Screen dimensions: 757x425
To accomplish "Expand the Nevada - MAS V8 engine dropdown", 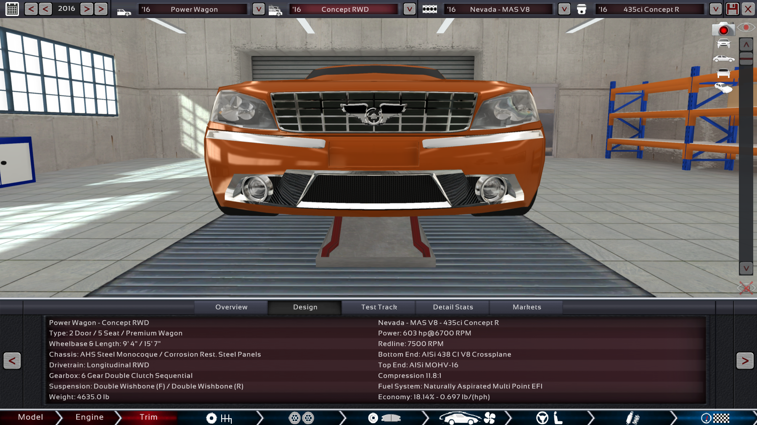I will click(x=564, y=9).
